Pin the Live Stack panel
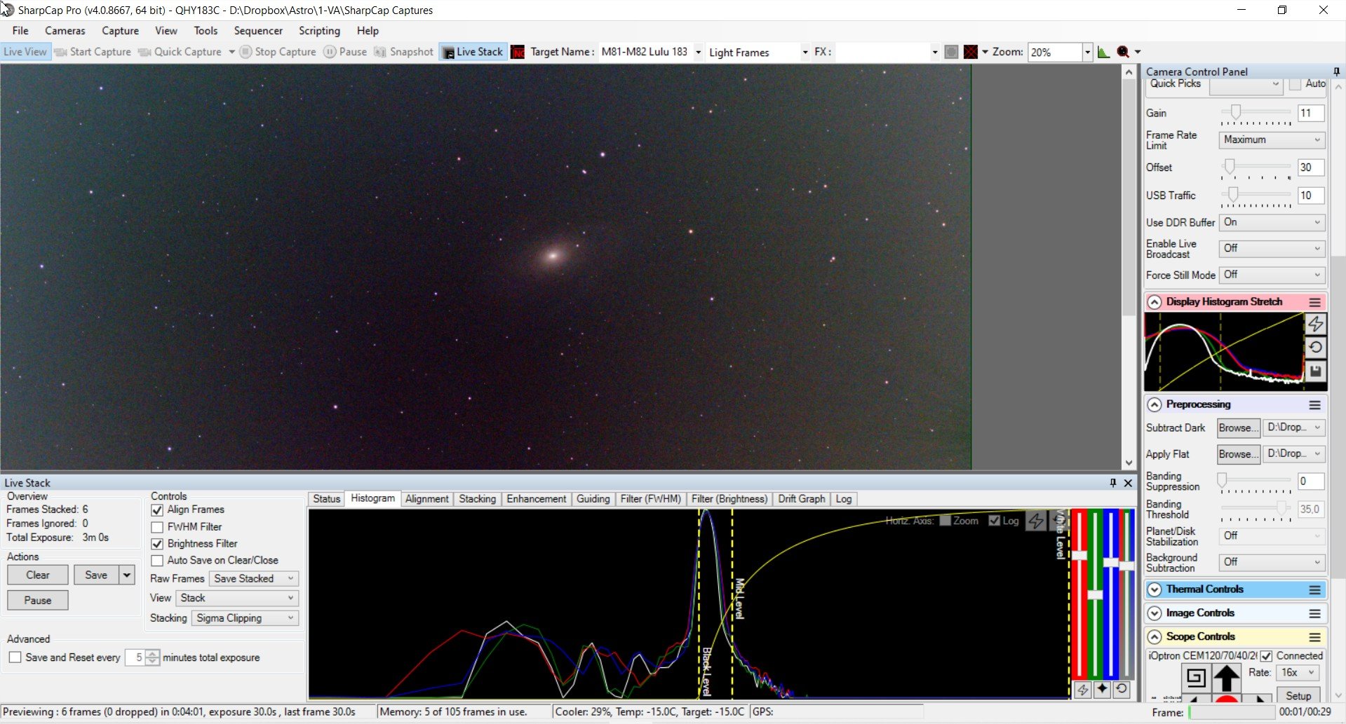The image size is (1346, 724). point(1112,483)
